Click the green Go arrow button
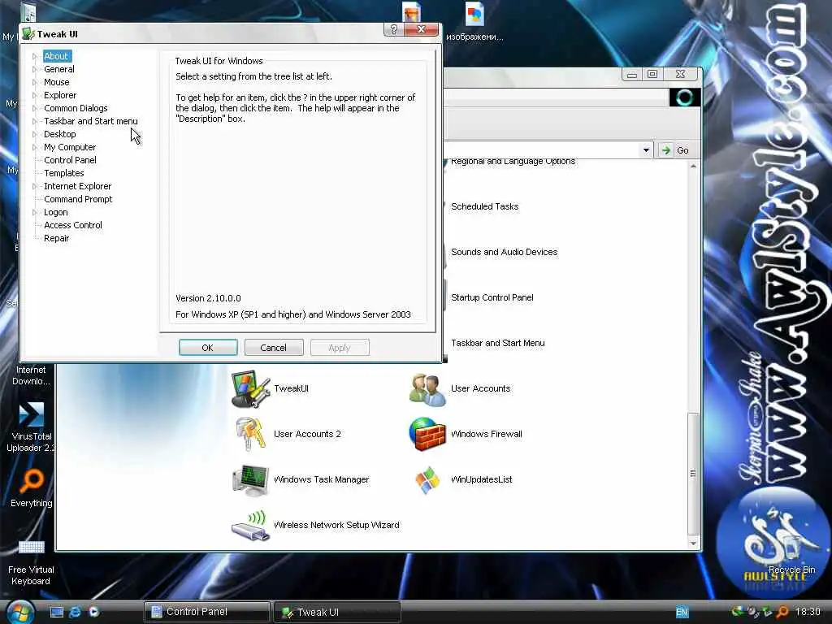The height and width of the screenshot is (624, 832). point(666,150)
